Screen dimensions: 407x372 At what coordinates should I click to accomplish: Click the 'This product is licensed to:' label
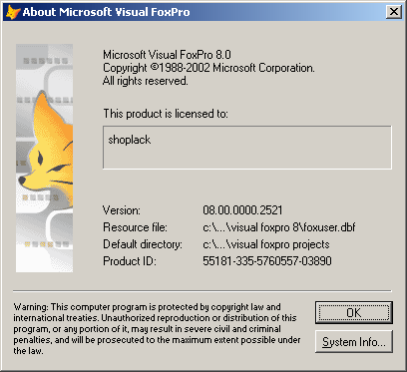(166, 114)
